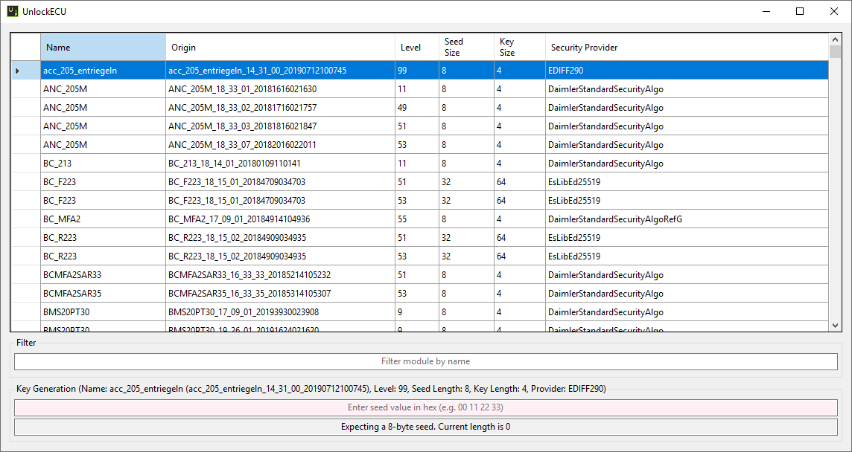The height and width of the screenshot is (452, 852).
Task: Click the EDIFF290 security provider cell
Action: click(x=687, y=71)
